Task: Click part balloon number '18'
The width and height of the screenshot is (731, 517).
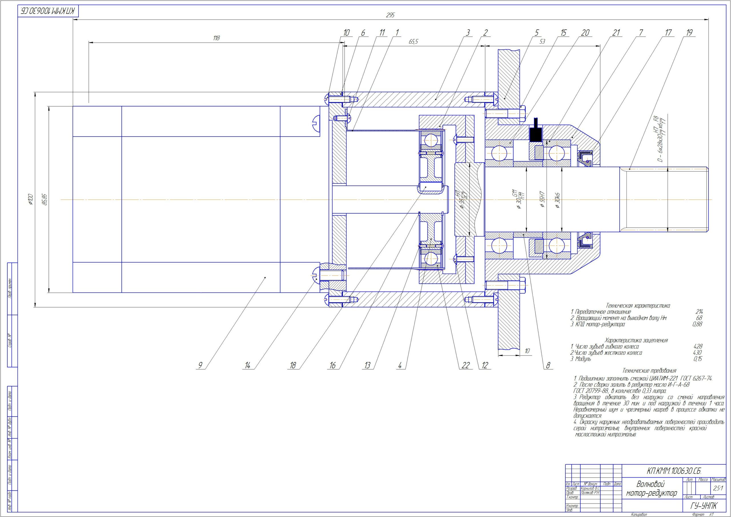Action: pyautogui.click(x=293, y=366)
